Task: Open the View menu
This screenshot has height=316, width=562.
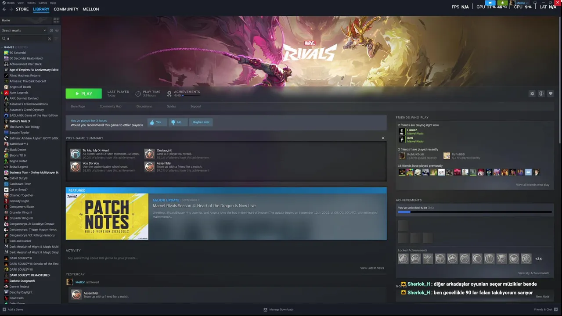Action: [x=21, y=3]
